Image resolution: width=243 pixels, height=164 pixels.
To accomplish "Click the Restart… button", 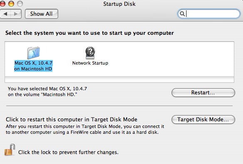I will 203,93.
